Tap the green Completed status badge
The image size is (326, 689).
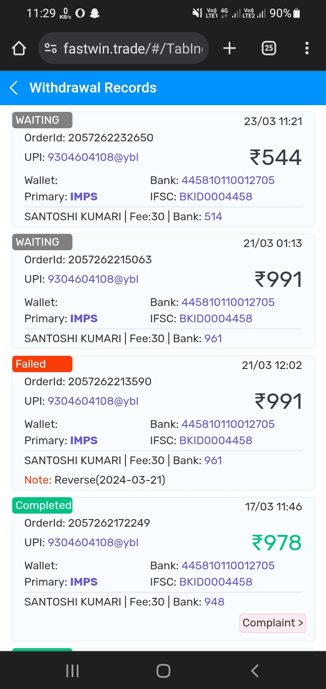(x=42, y=505)
